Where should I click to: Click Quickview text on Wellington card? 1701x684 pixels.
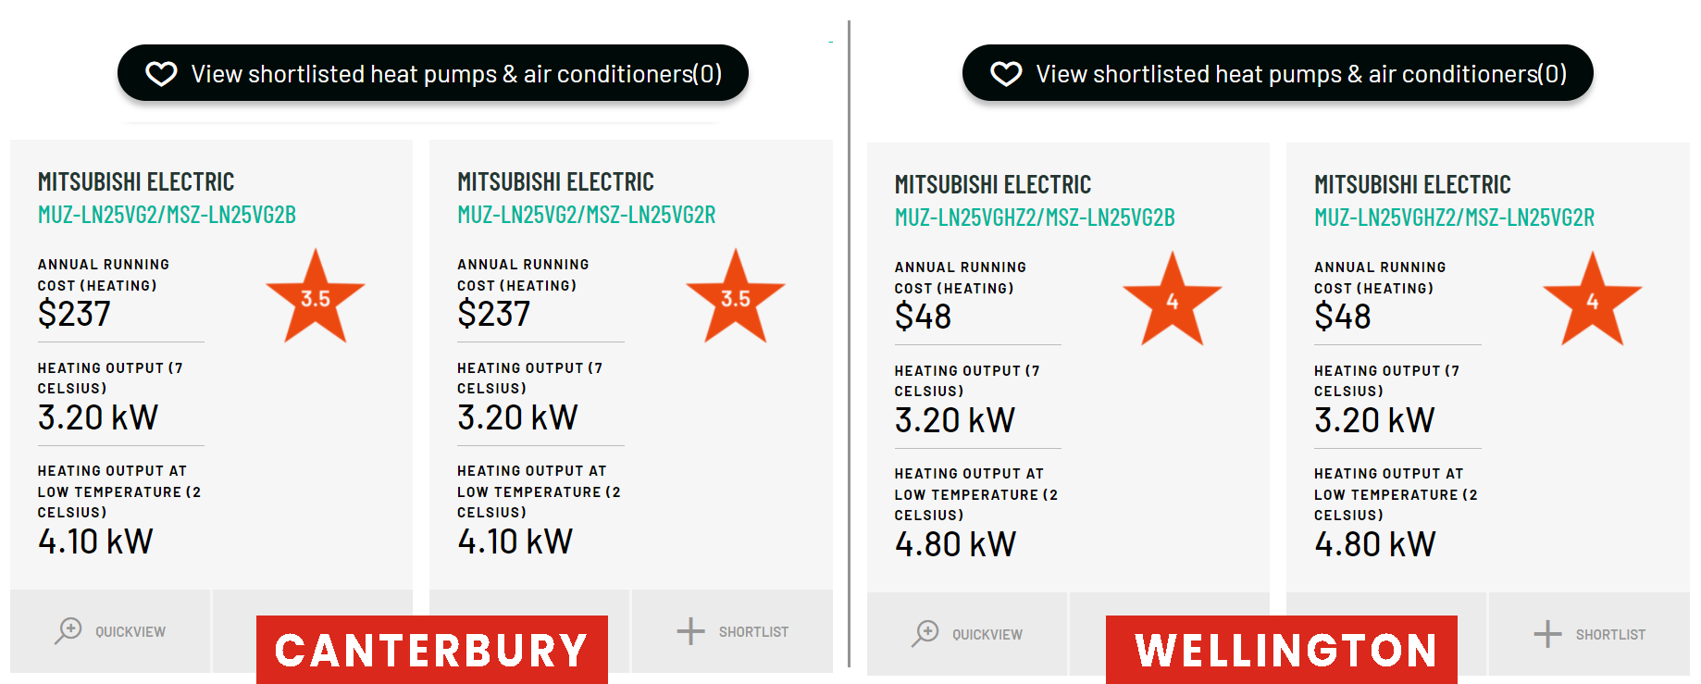(987, 635)
